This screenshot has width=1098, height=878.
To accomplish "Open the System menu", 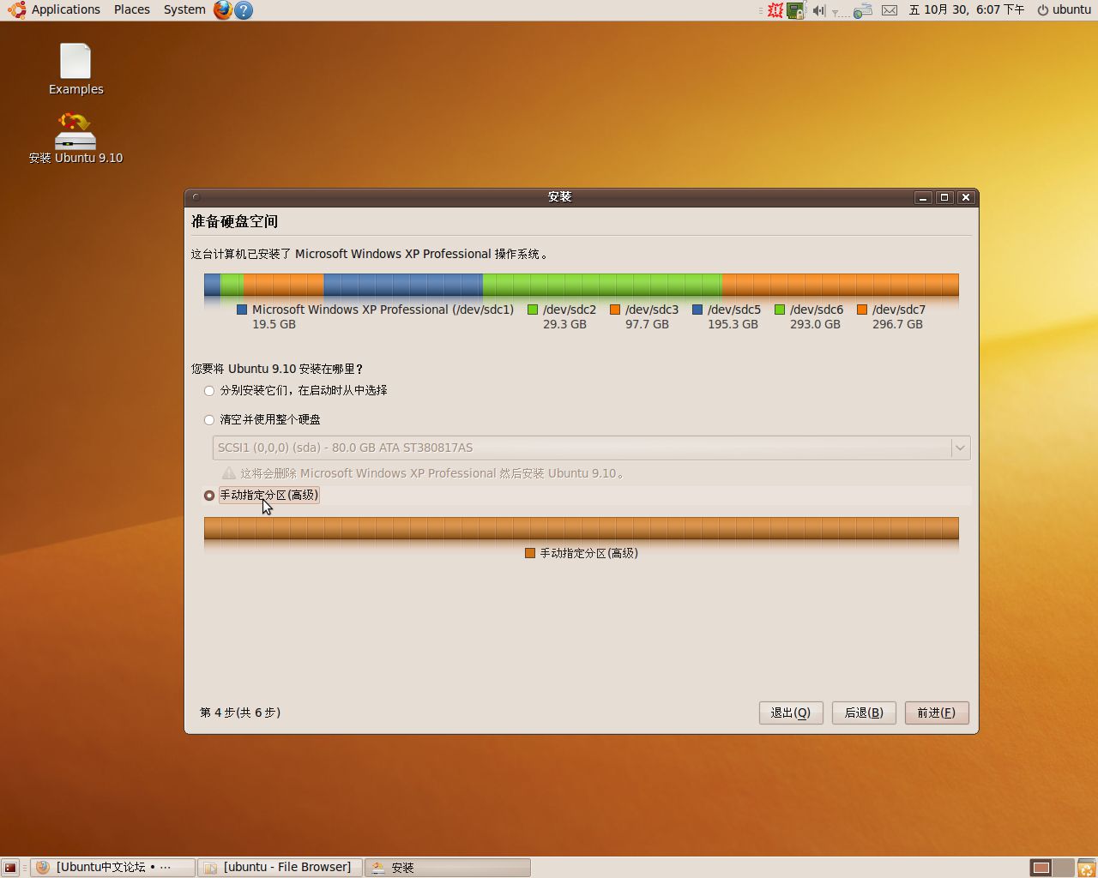I will point(184,10).
